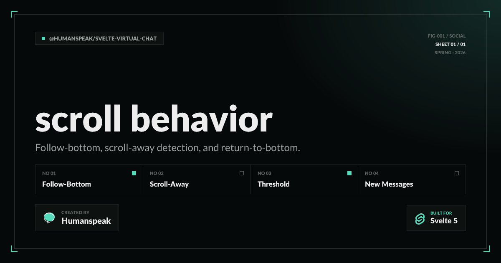Viewport: 501px width, 263px height.
Task: Click the Created by Humanspeak badge
Action: click(77, 218)
